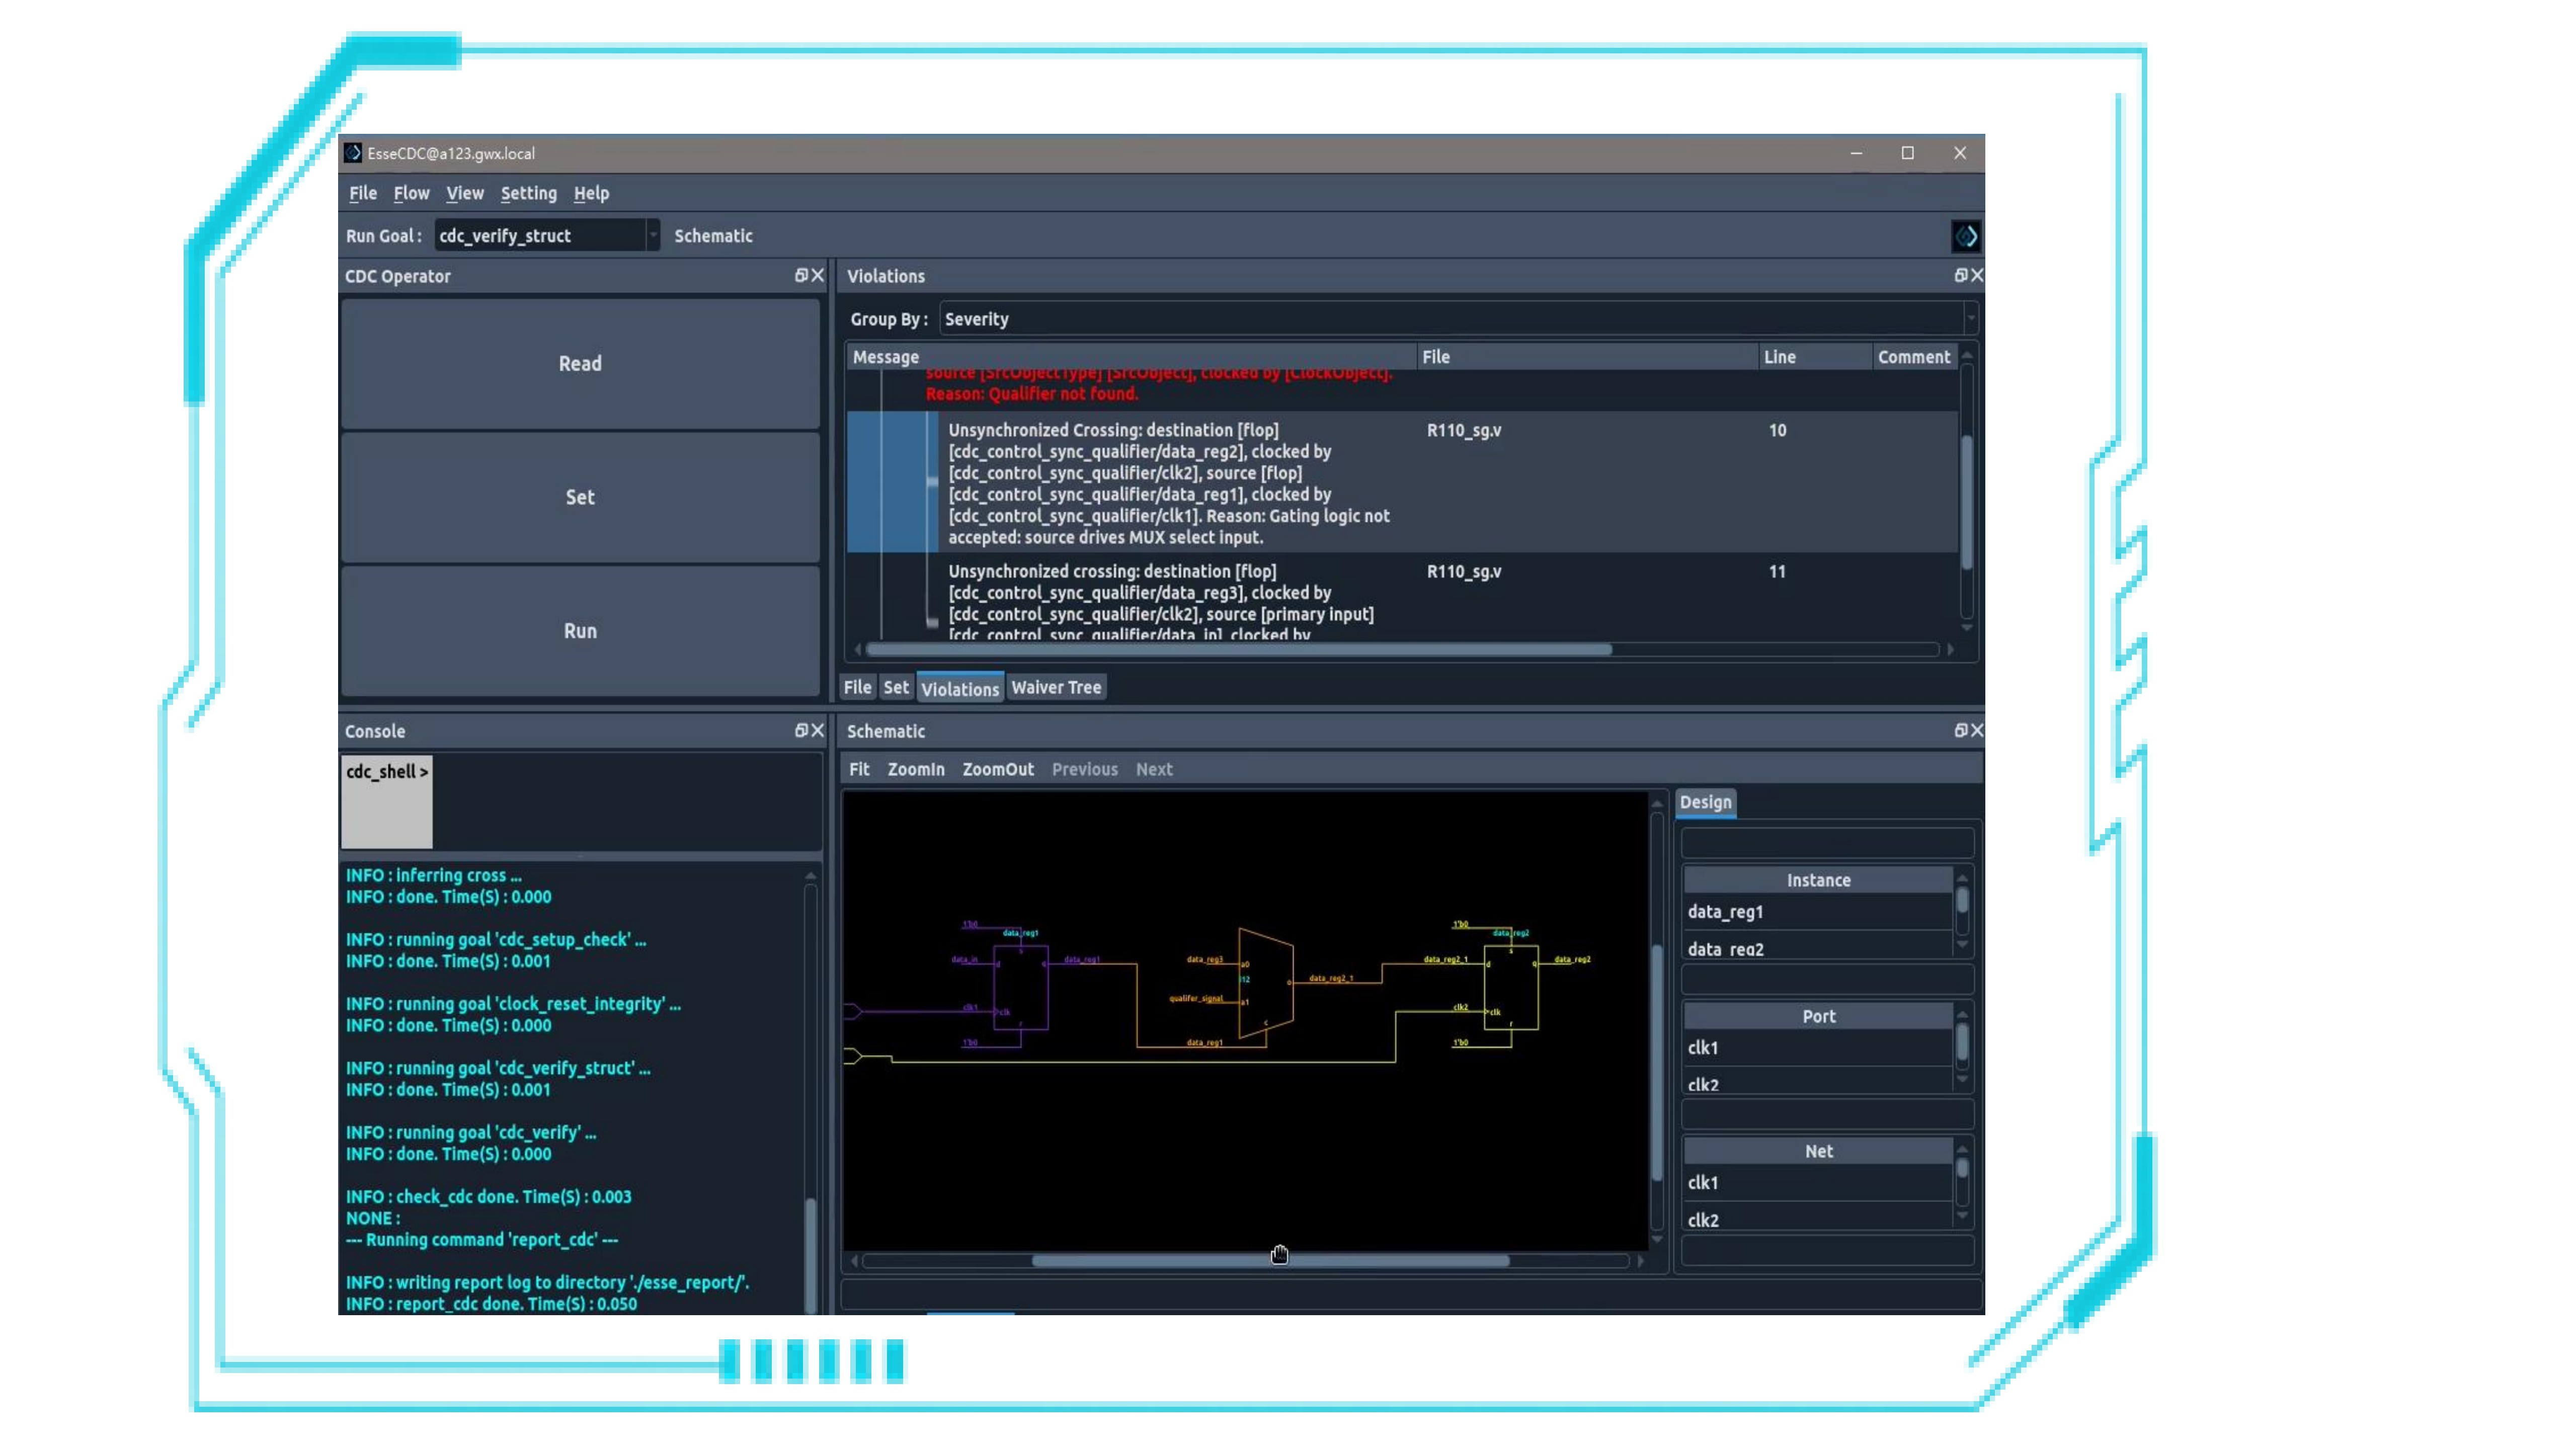2576x1449 pixels.
Task: Switch to the Violations tab
Action: (960, 688)
